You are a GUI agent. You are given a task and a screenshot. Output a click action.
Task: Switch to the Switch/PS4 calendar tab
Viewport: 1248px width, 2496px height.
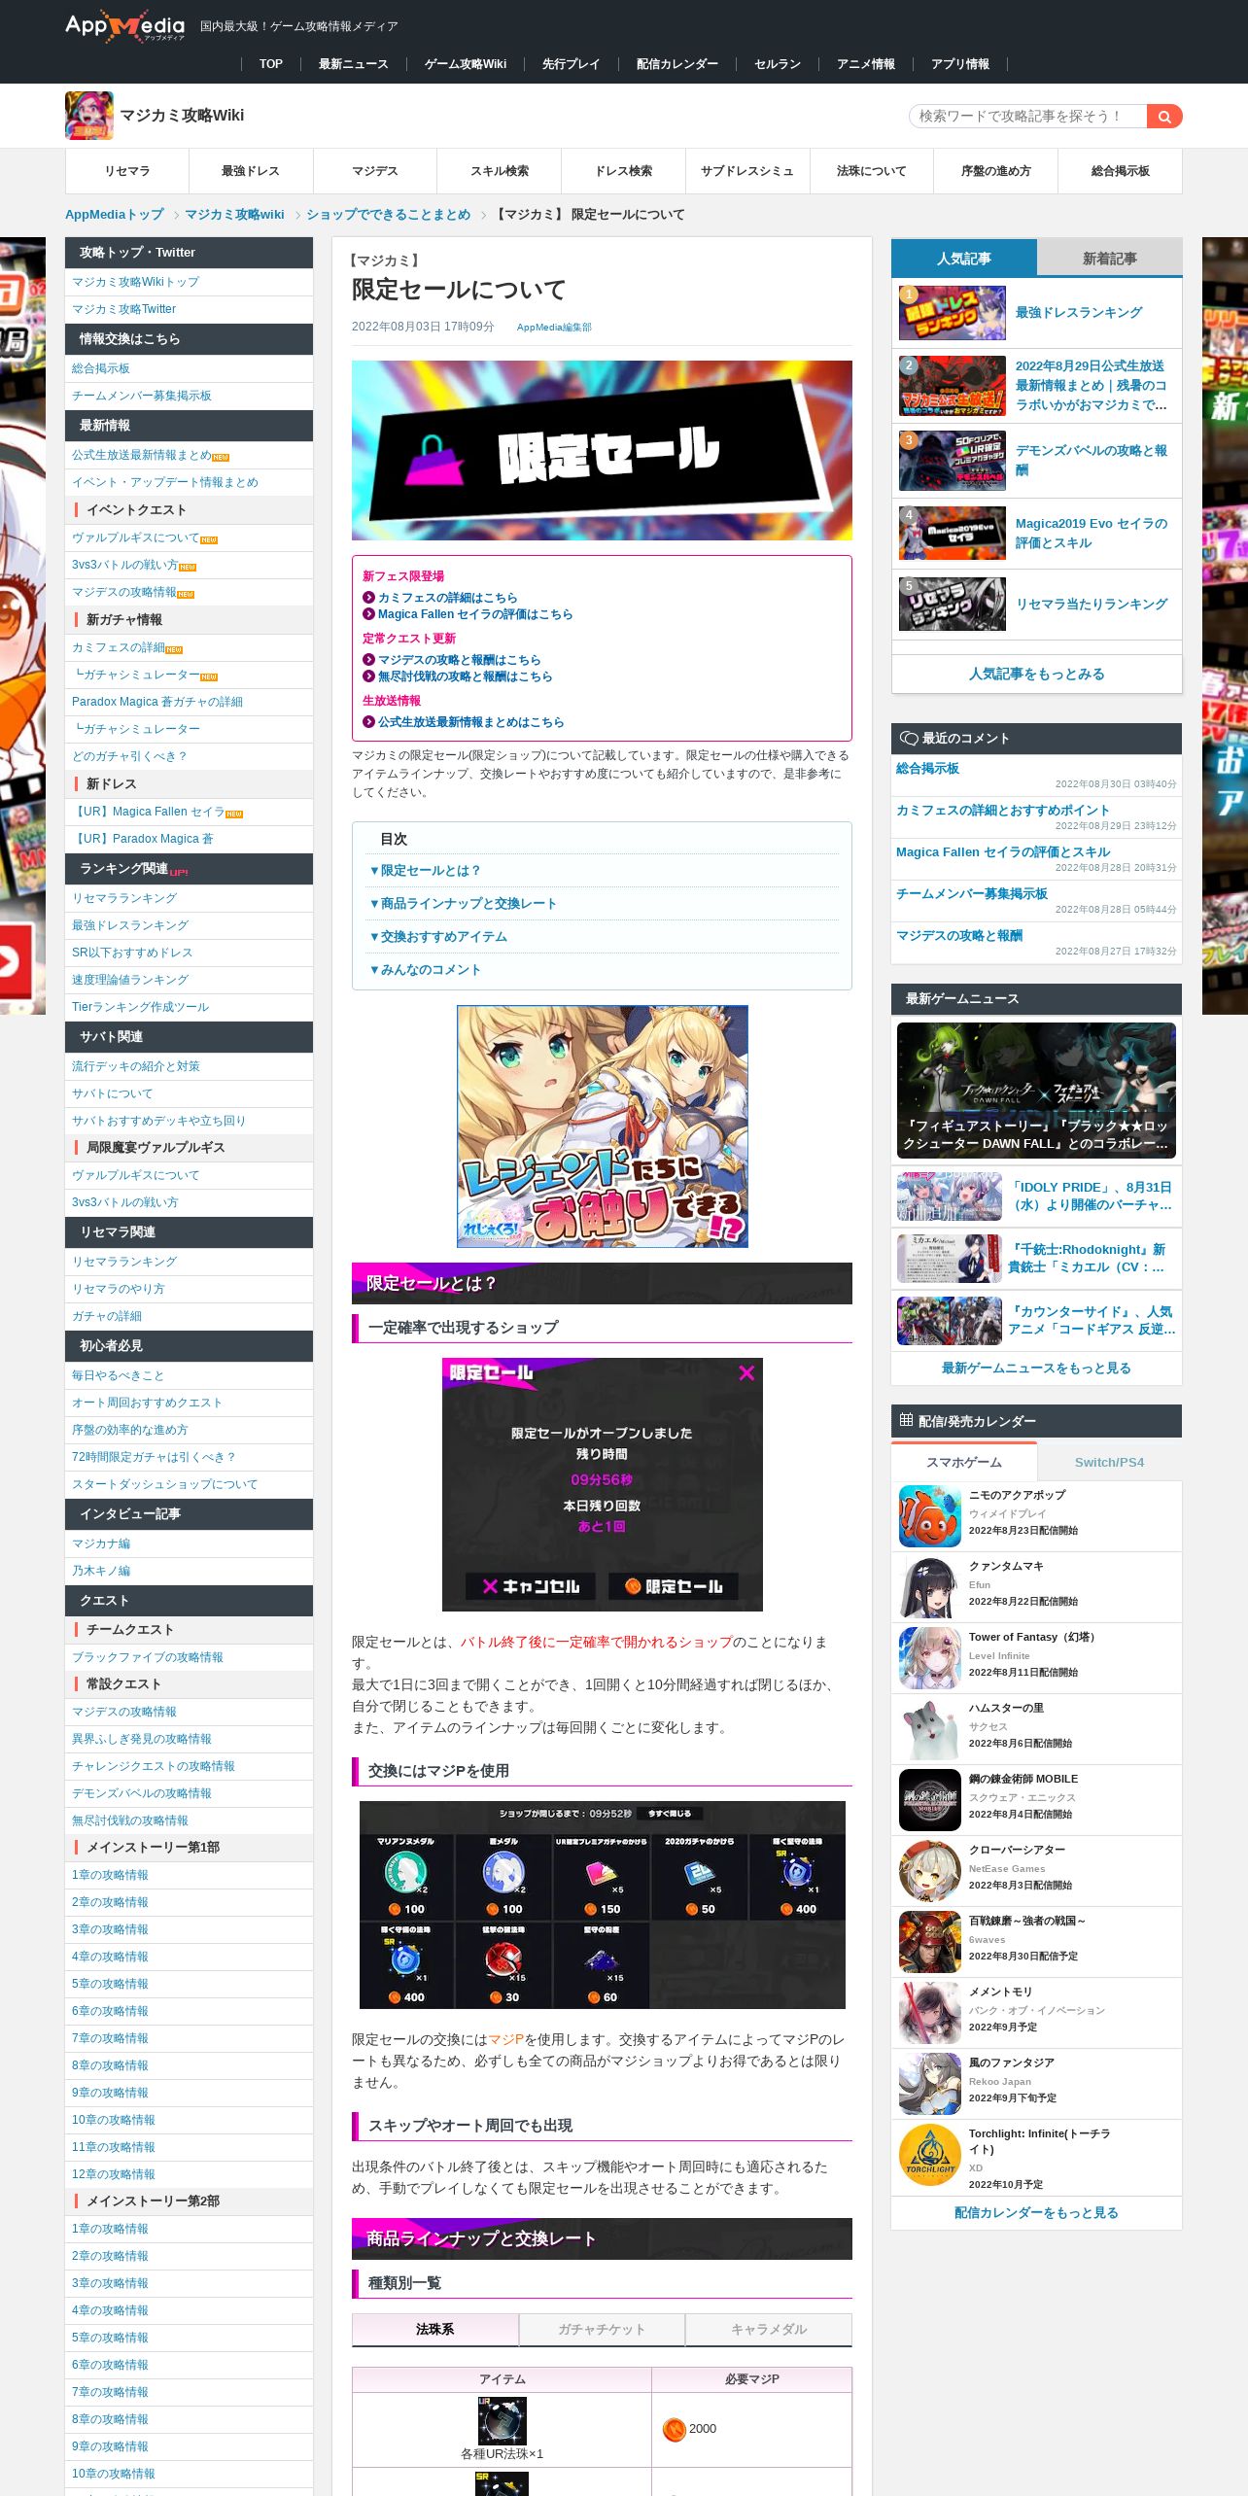pos(1109,1462)
